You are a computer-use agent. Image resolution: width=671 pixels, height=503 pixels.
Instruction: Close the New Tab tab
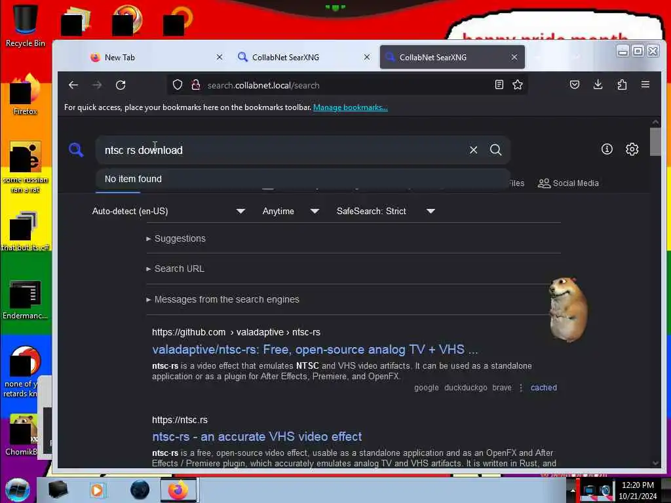[220, 57]
